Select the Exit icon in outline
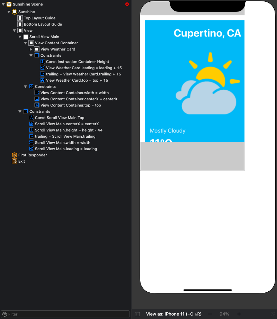The width and height of the screenshot is (277, 319). pos(15,161)
